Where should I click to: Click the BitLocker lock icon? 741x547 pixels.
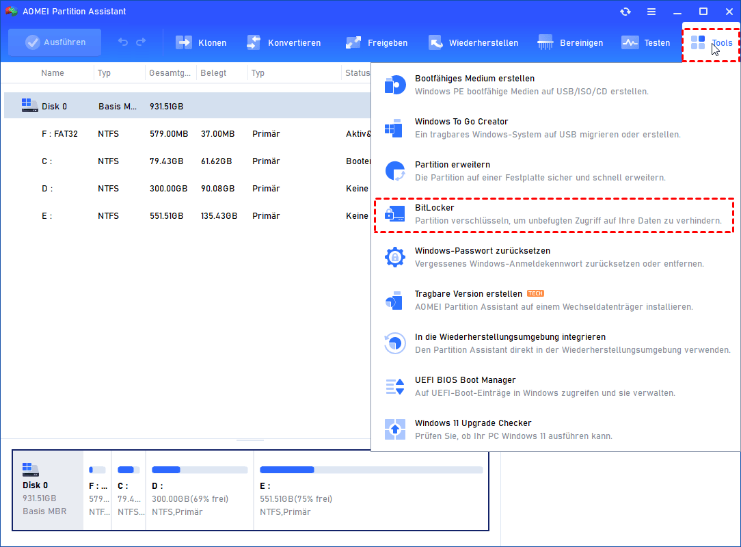394,214
